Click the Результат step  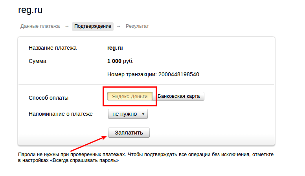[x=137, y=26]
